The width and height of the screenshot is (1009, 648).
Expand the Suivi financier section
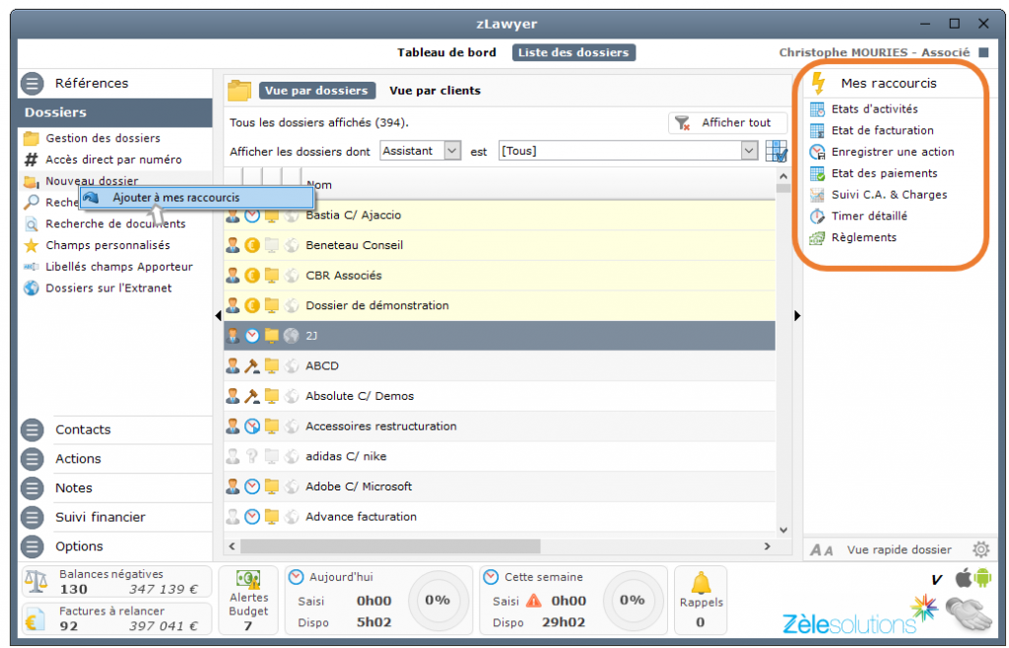pos(100,517)
